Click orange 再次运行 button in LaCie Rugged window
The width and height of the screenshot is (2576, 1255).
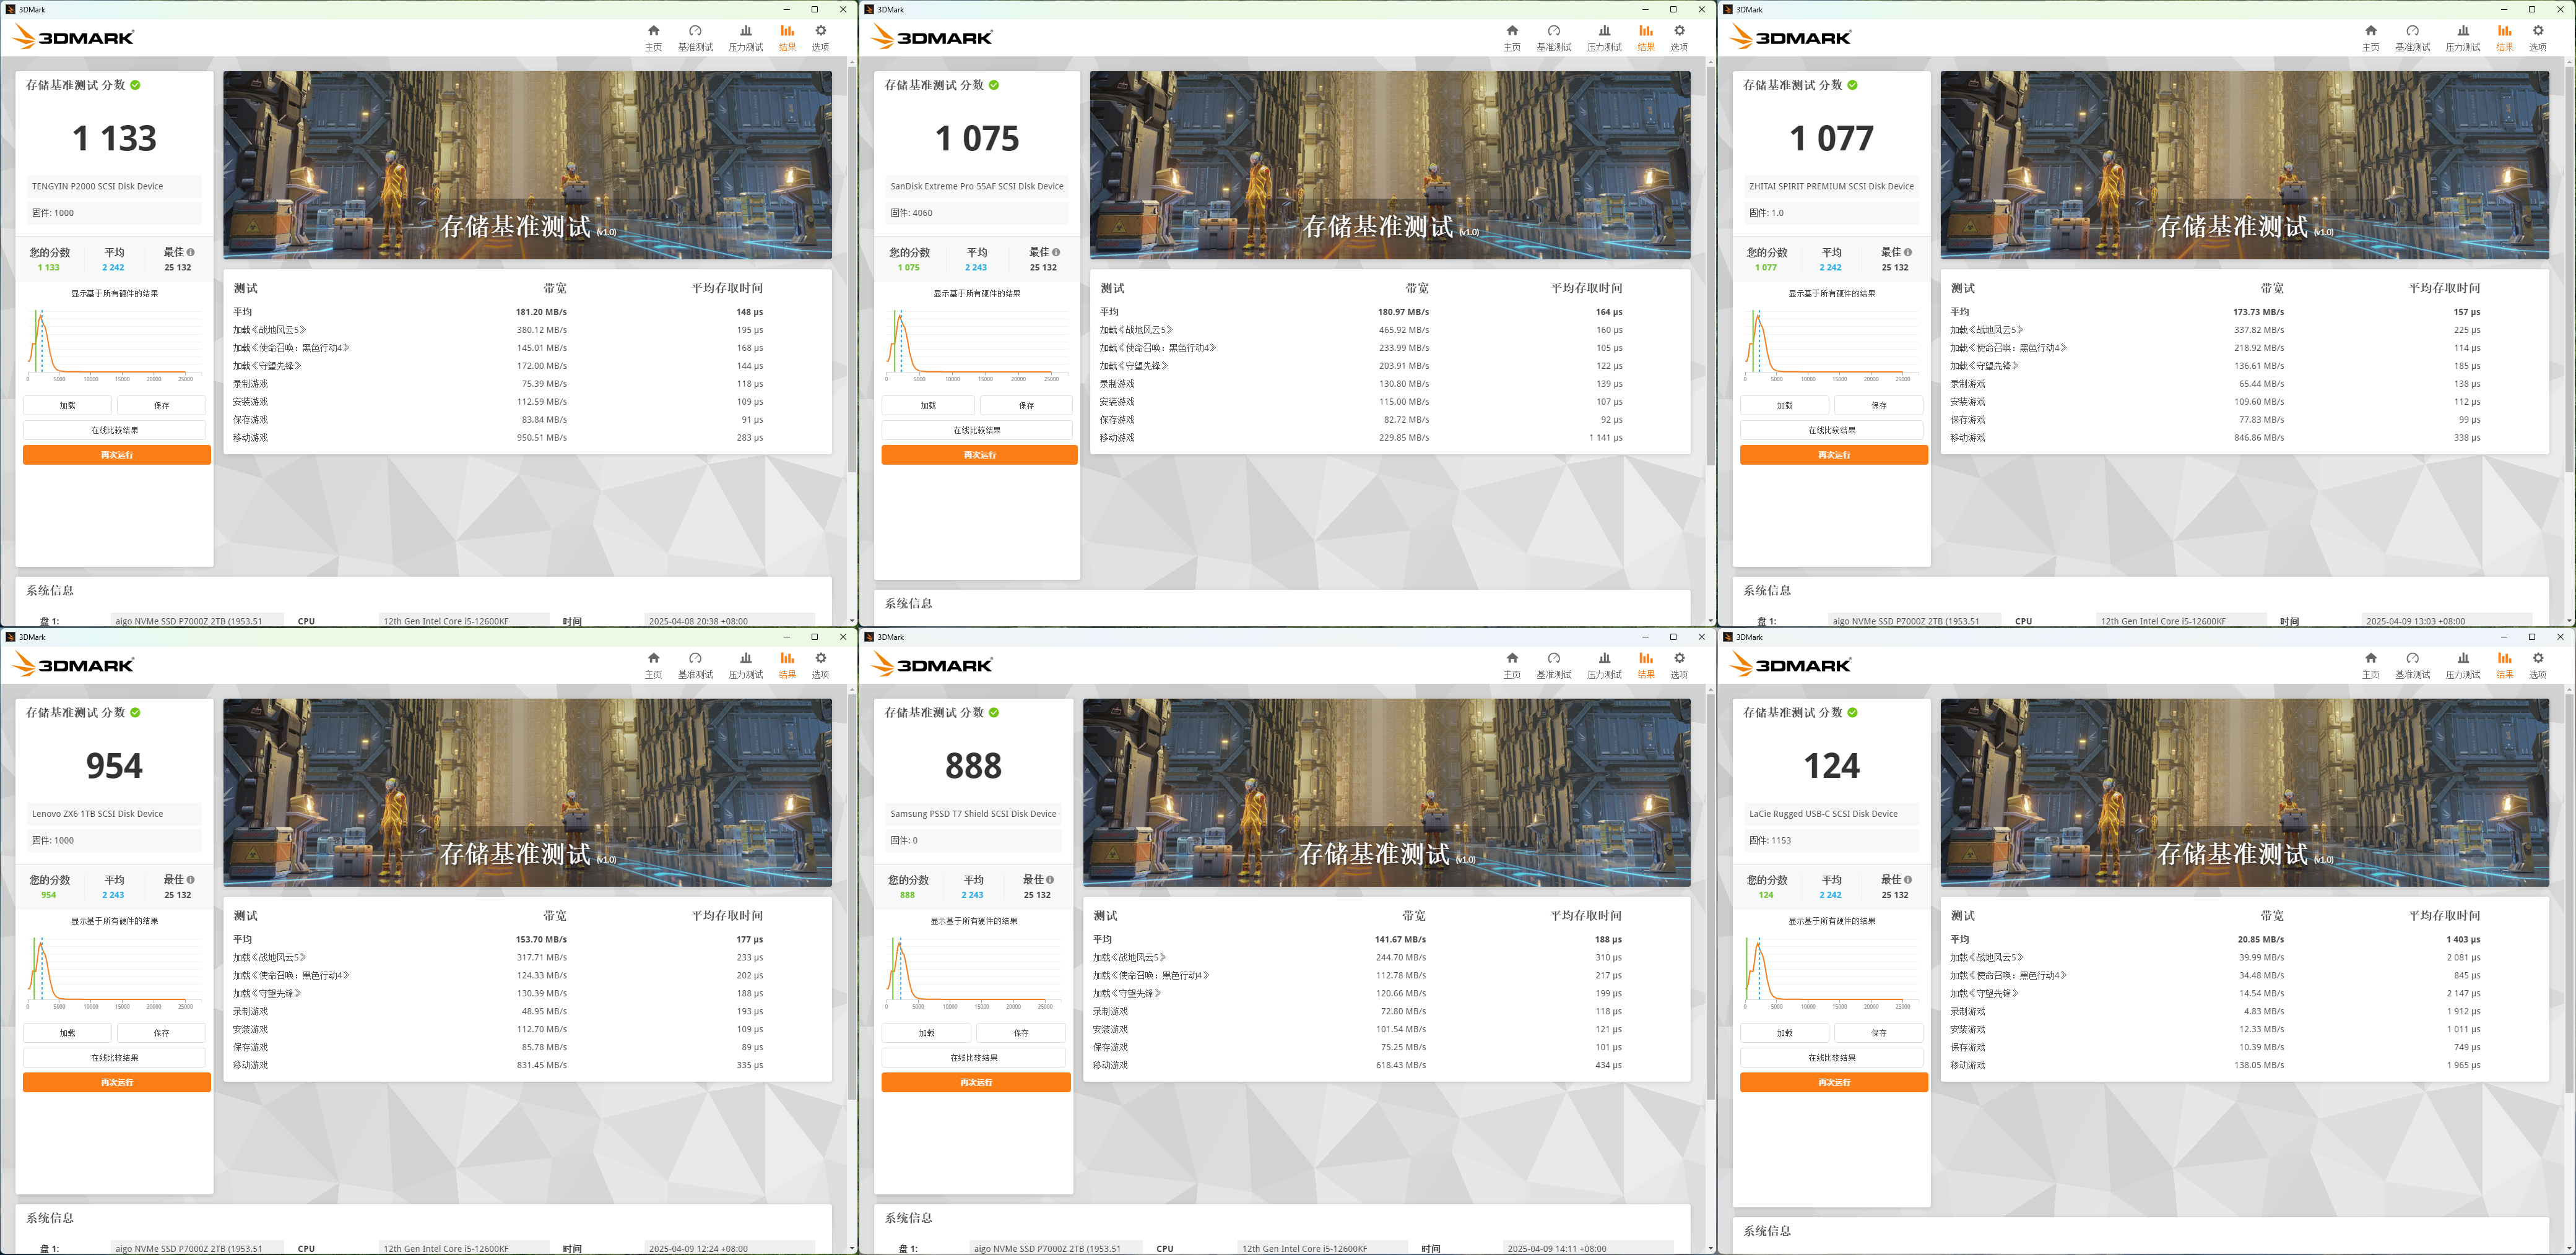[1833, 1082]
